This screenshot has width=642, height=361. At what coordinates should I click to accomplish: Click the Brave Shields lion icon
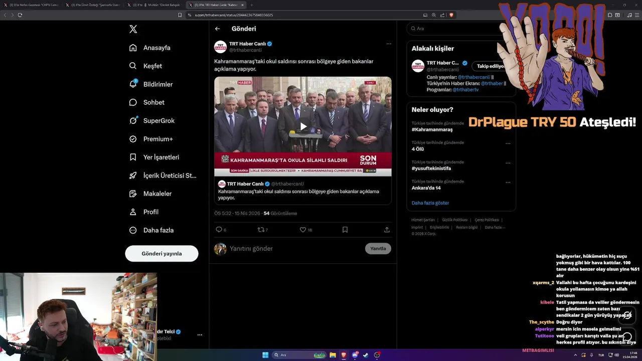[x=451, y=15]
